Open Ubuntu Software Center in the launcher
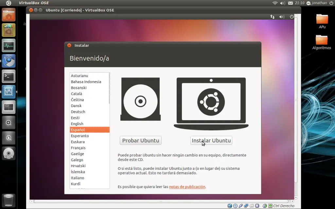This screenshot has width=335, height=209. point(9,30)
